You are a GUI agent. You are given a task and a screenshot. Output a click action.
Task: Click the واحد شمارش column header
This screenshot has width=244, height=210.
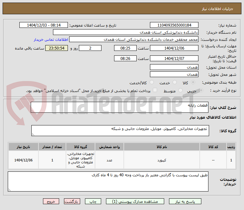(x=109, y=147)
